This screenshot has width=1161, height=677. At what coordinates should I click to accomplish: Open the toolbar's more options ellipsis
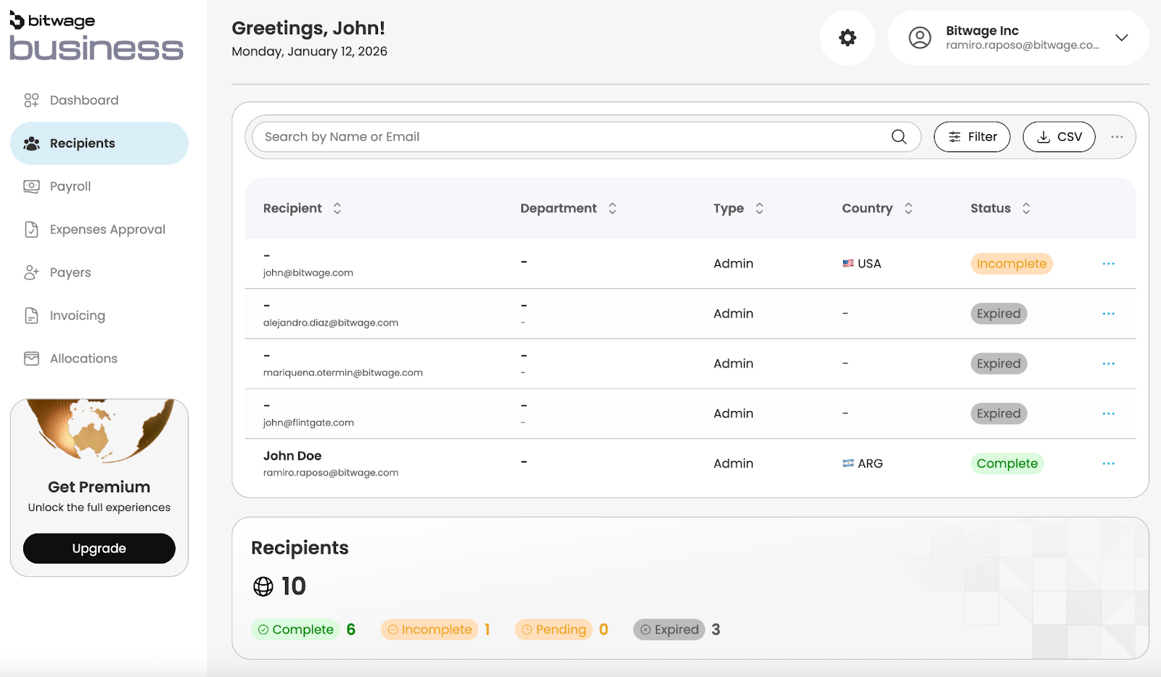[x=1116, y=137]
